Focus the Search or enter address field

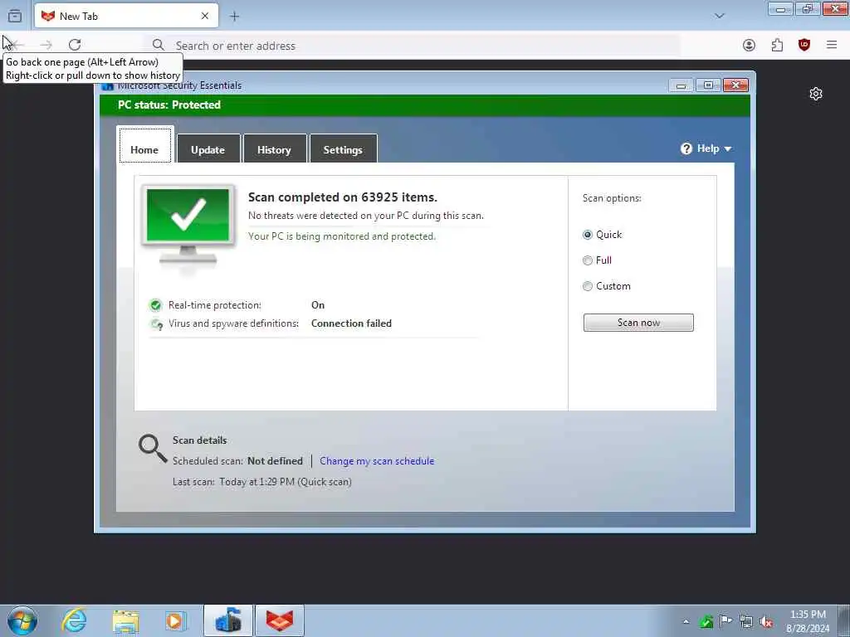click(x=412, y=46)
